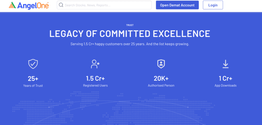Viewport: 262px width, 125px height.
Task: Select the '20K+' statistic
Action: pyautogui.click(x=161, y=78)
